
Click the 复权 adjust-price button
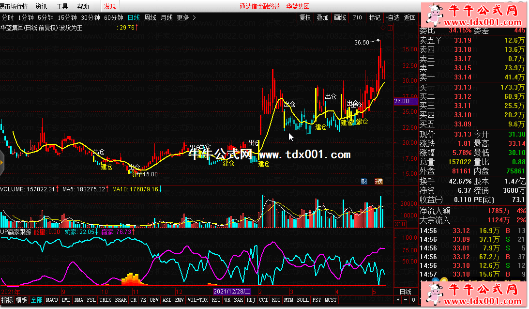[x=305, y=17]
